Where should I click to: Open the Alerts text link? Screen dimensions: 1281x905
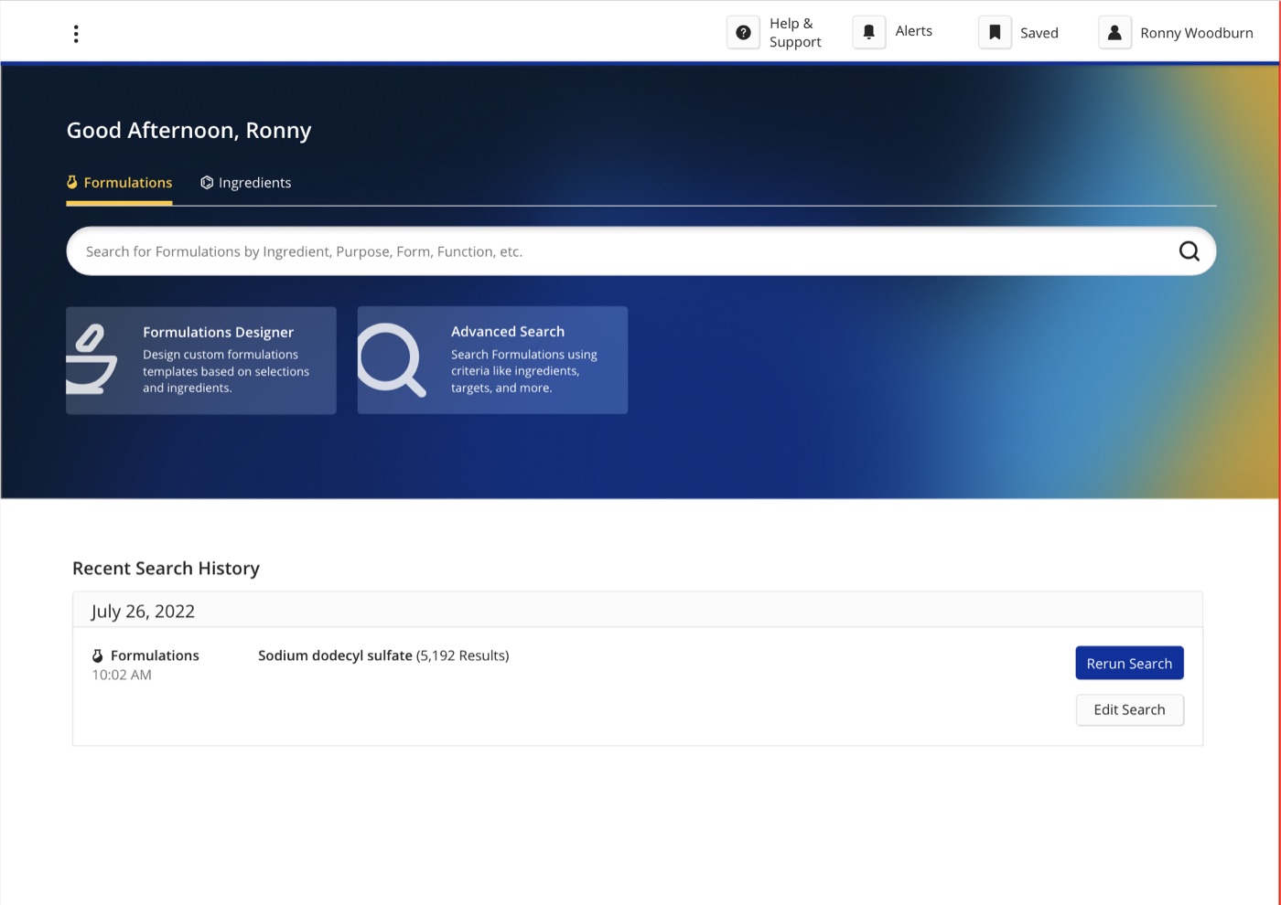913,31
